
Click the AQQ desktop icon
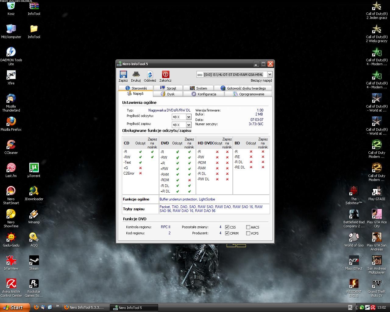coord(34,237)
